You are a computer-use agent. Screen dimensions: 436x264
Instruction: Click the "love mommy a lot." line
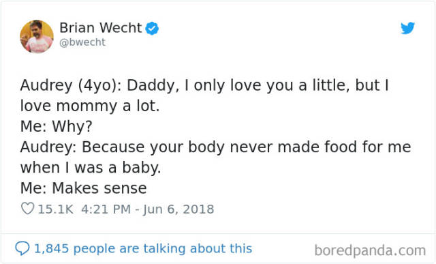[90, 106]
